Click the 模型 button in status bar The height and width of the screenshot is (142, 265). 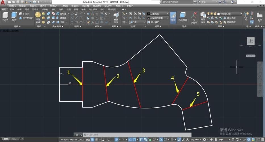point(88,140)
